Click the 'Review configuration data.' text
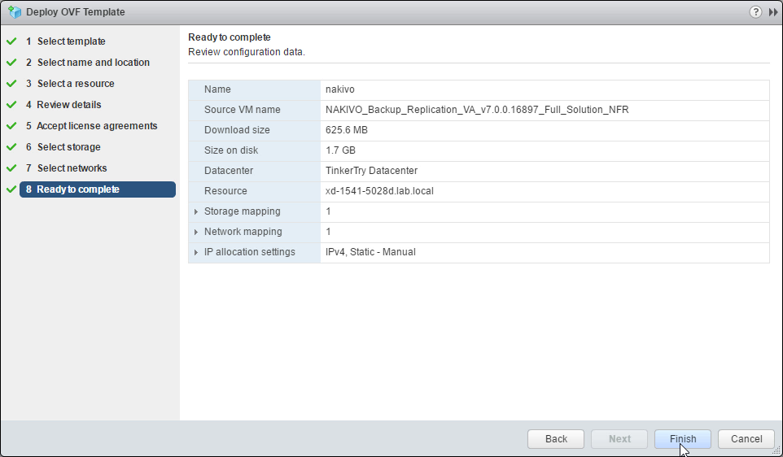 click(246, 52)
